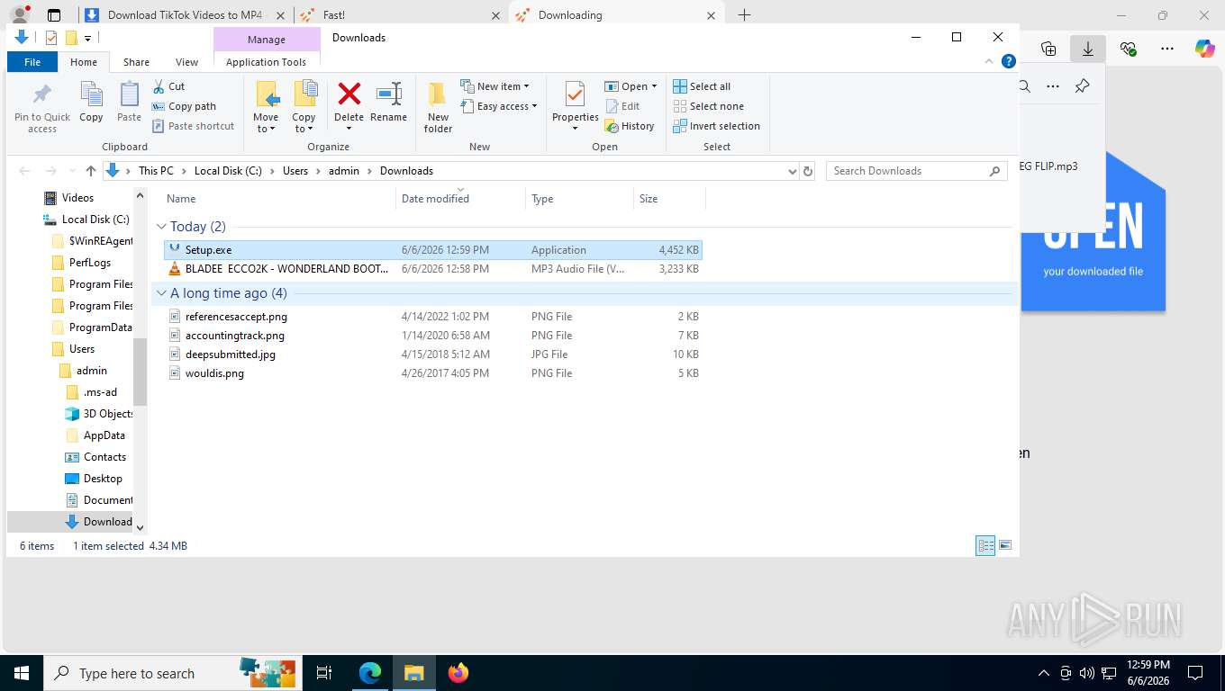The height and width of the screenshot is (691, 1225).
Task: Expand the New item dropdown
Action: click(x=495, y=86)
